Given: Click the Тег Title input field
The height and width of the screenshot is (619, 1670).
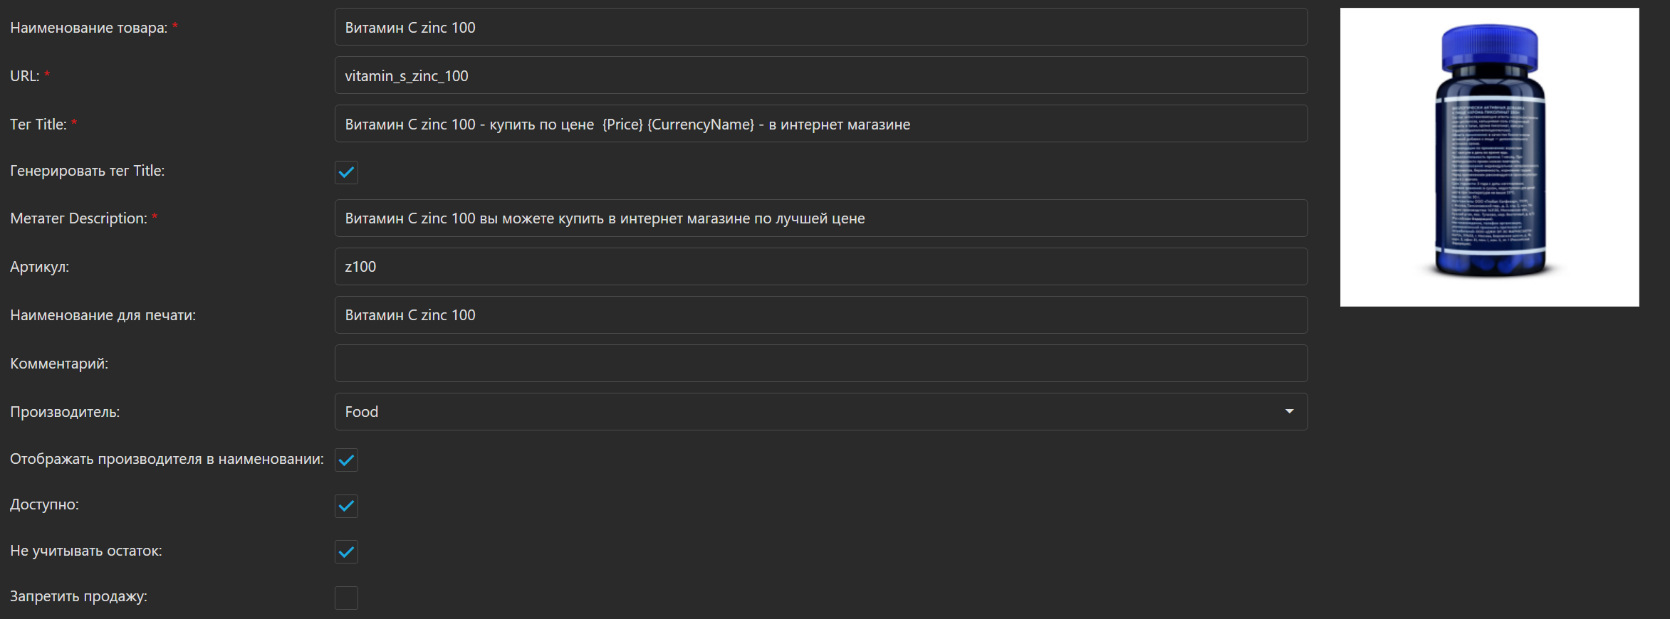Looking at the screenshot, I should 820,124.
